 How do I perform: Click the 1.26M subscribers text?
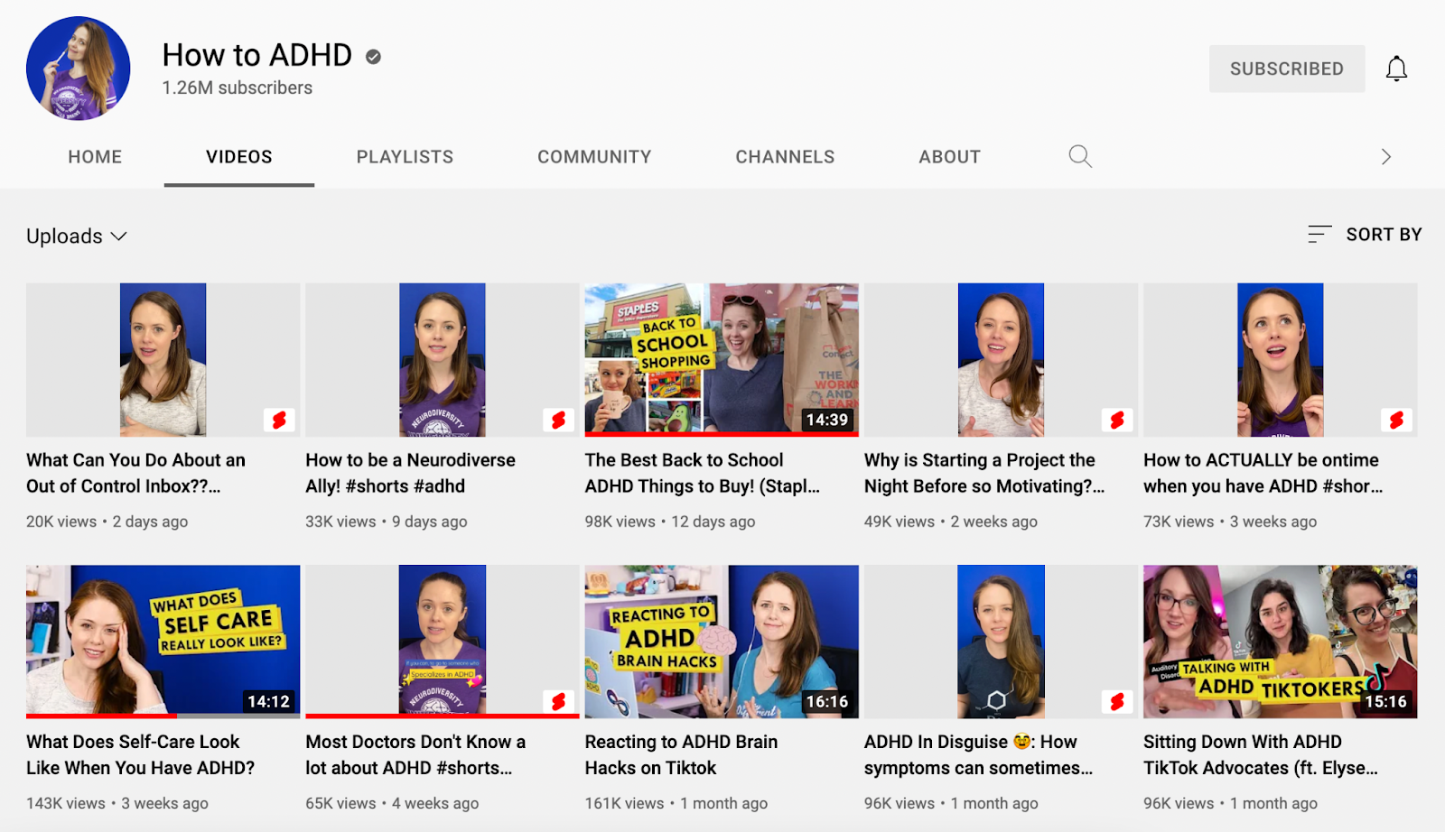238,88
